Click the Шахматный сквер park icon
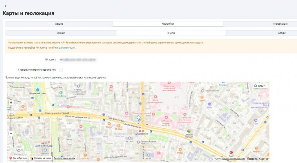The width and height of the screenshot is (297, 163). tap(38, 90)
